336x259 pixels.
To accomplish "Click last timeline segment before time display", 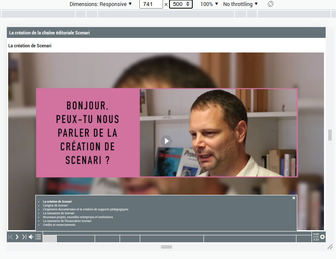I will (x=304, y=239).
